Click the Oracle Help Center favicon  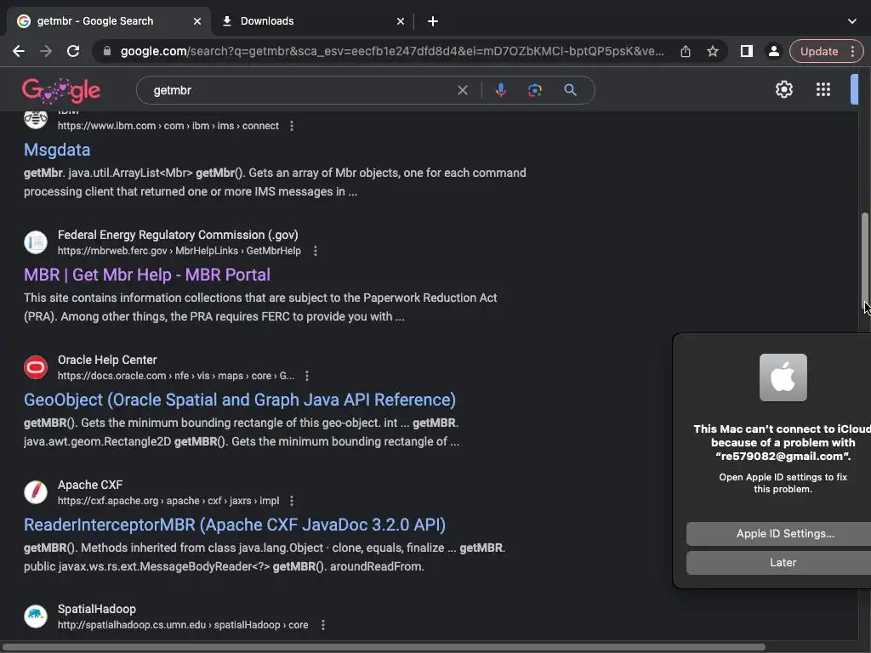36,367
